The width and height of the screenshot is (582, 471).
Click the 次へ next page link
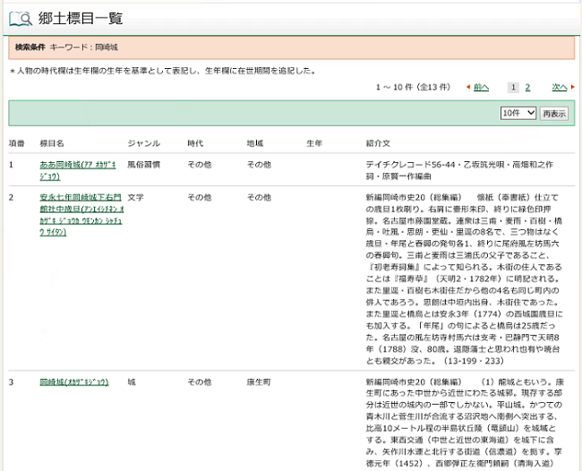click(x=559, y=88)
